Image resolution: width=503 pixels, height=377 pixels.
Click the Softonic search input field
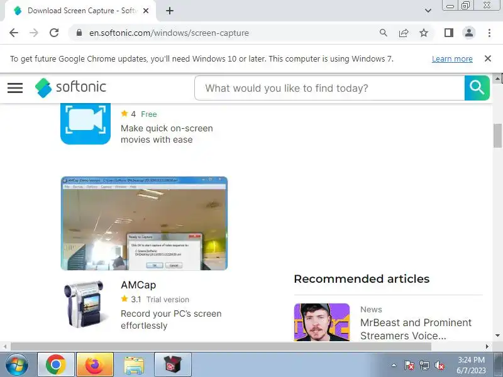329,88
